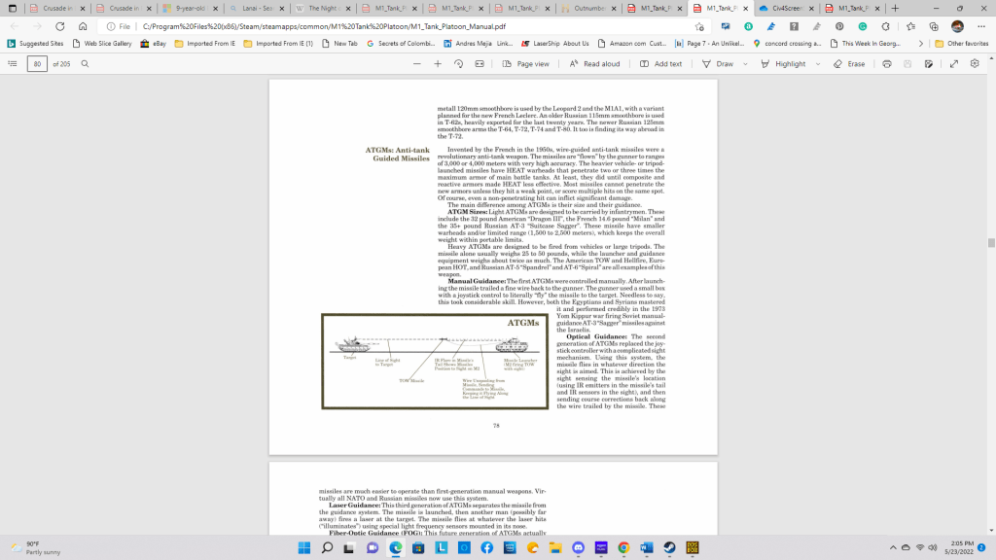Zoom out using the minus icon

(x=417, y=63)
